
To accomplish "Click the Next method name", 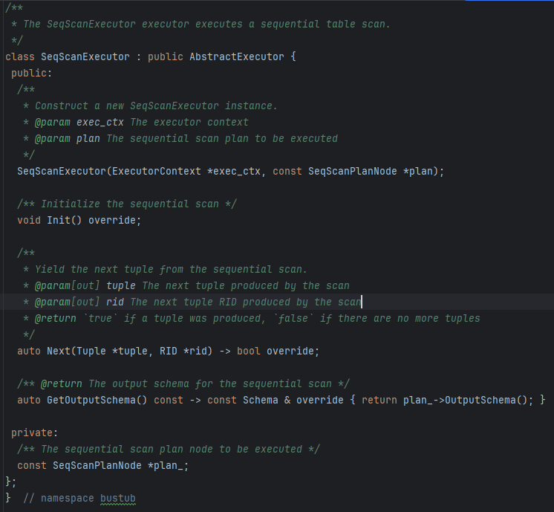I will (x=59, y=351).
